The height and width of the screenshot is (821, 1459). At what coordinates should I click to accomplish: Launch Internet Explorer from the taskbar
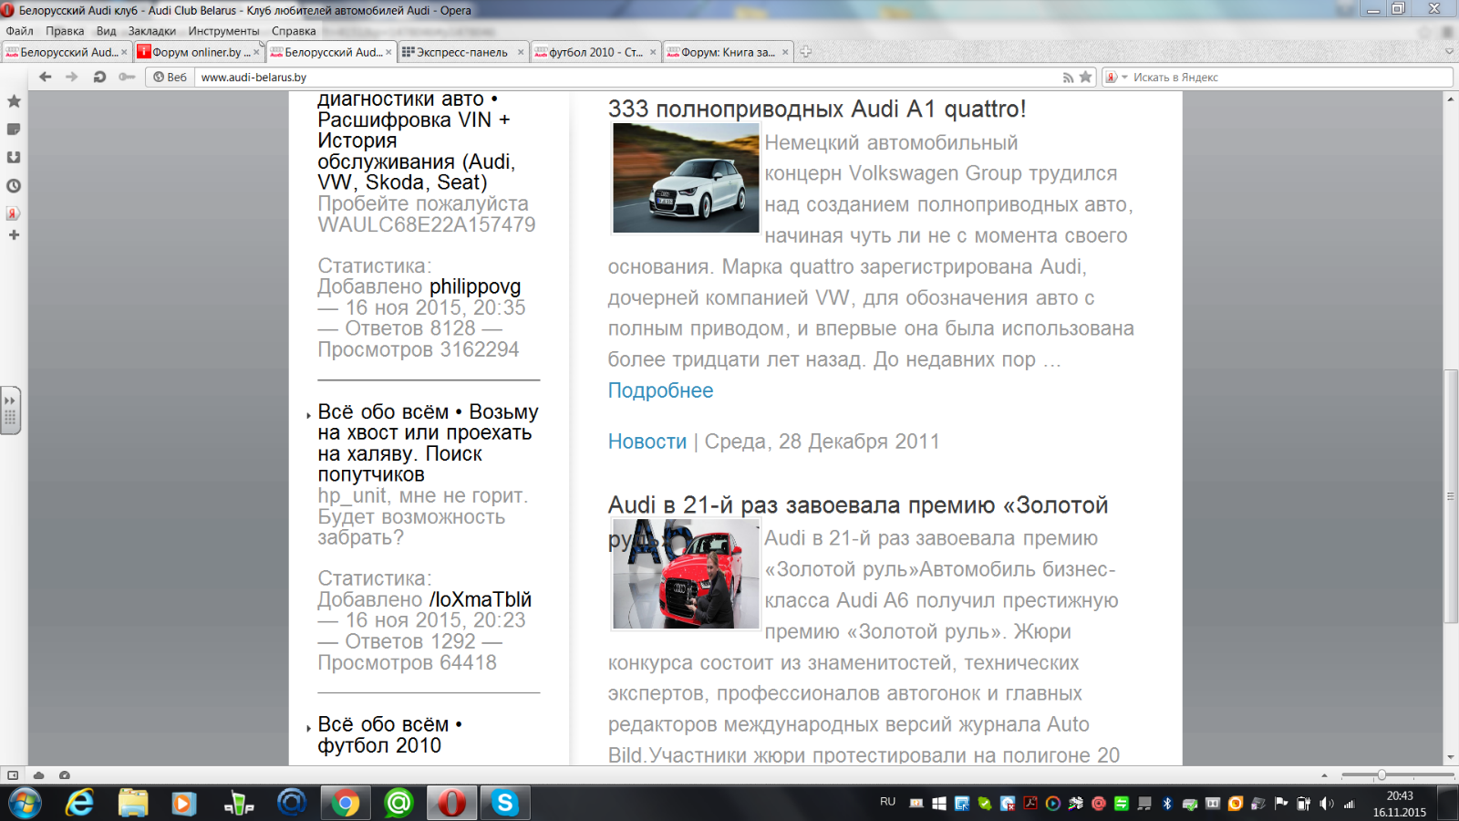coord(80,803)
